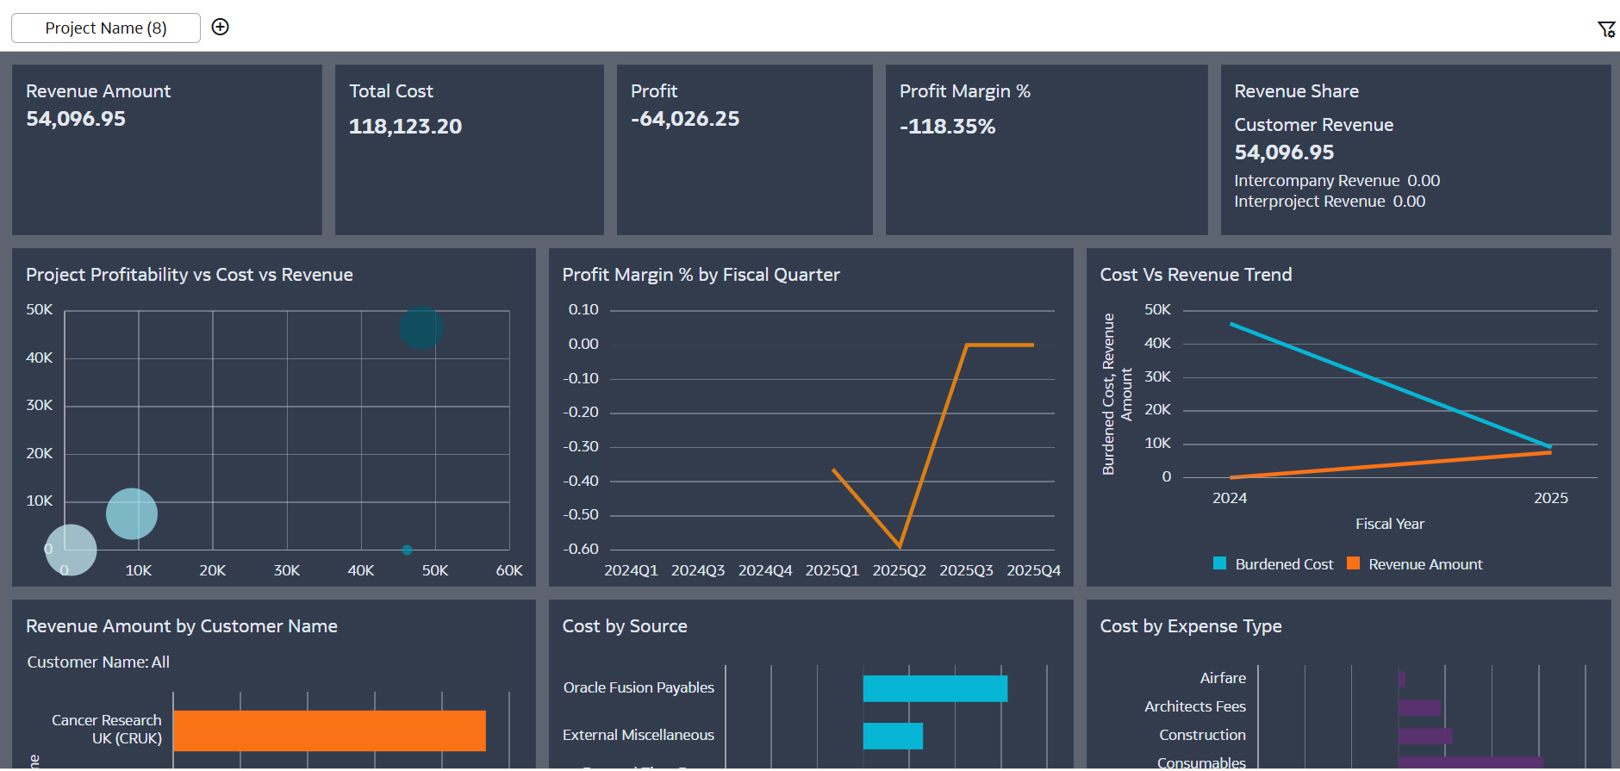Click the Revenue Amount tile
The width and height of the screenshot is (1620, 771).
point(167,150)
